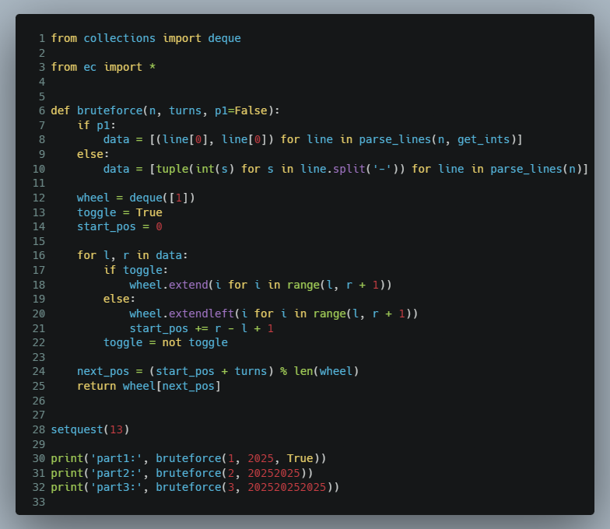Click the number 2025 on line 30
610x529 pixels.
pyautogui.click(x=261, y=458)
